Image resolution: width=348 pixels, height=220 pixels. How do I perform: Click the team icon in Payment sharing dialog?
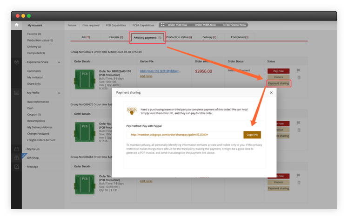132,111
